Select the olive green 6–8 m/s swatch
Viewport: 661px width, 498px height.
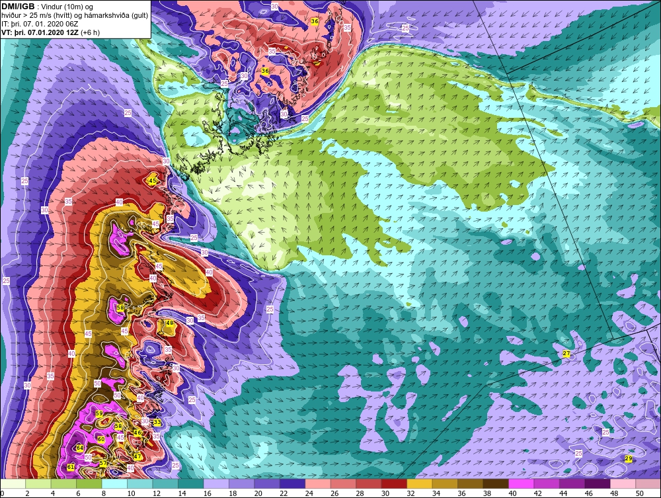coord(89,483)
